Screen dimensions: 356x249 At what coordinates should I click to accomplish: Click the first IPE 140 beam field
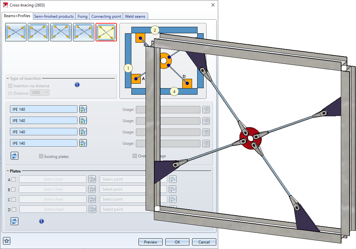pyautogui.click(x=44, y=109)
